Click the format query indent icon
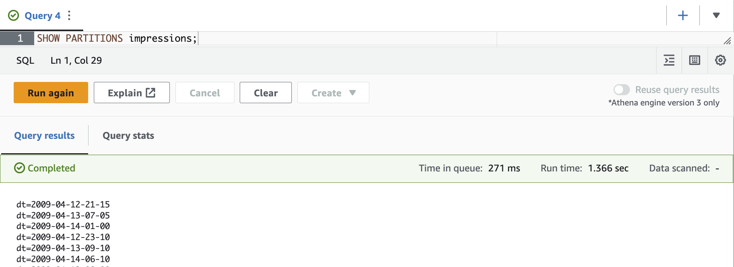This screenshot has width=734, height=267. click(669, 60)
